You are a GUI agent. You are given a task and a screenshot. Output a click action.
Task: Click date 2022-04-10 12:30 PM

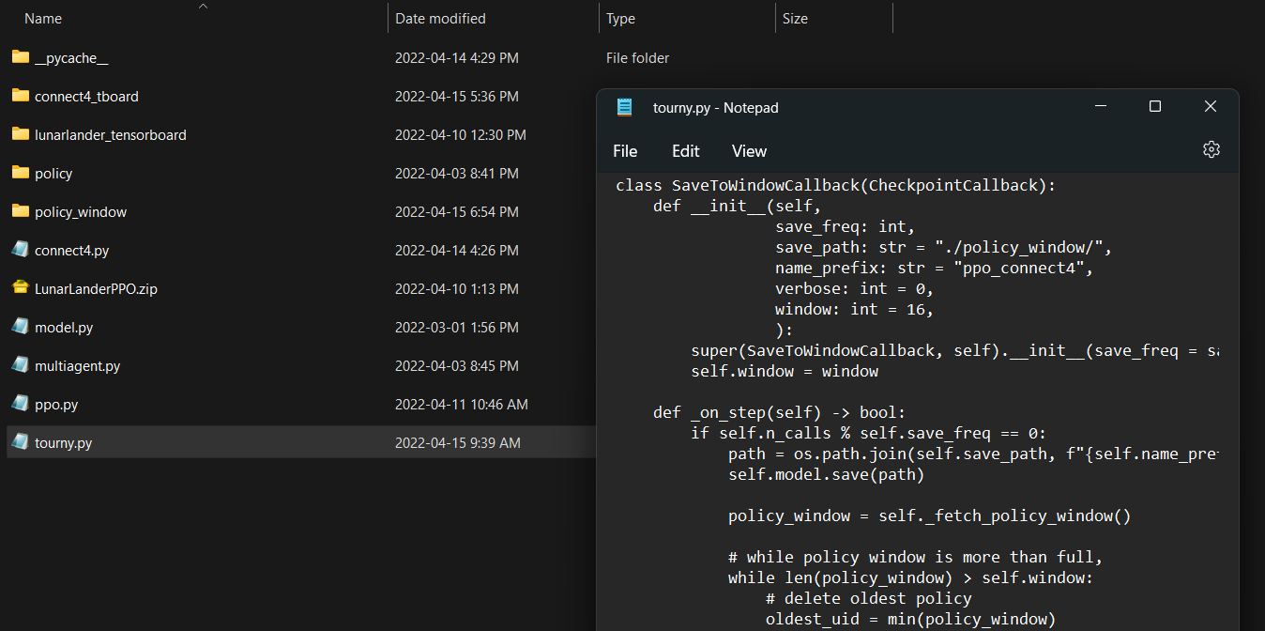460,135
